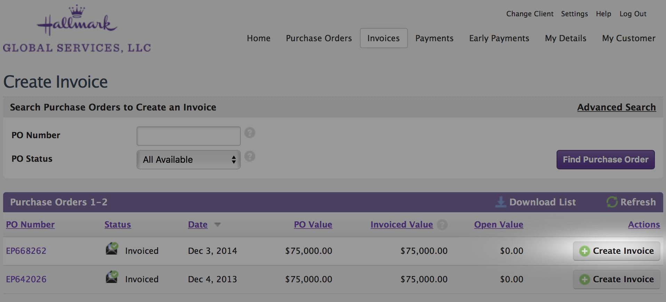Click the PO Status field label
The height and width of the screenshot is (302, 666).
pos(32,159)
